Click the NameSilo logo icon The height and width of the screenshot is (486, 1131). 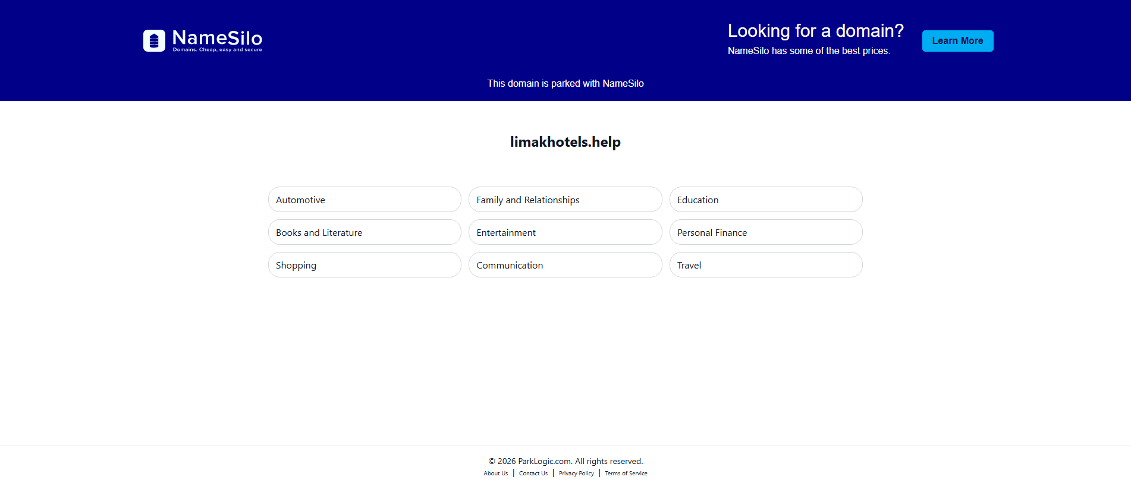click(154, 40)
